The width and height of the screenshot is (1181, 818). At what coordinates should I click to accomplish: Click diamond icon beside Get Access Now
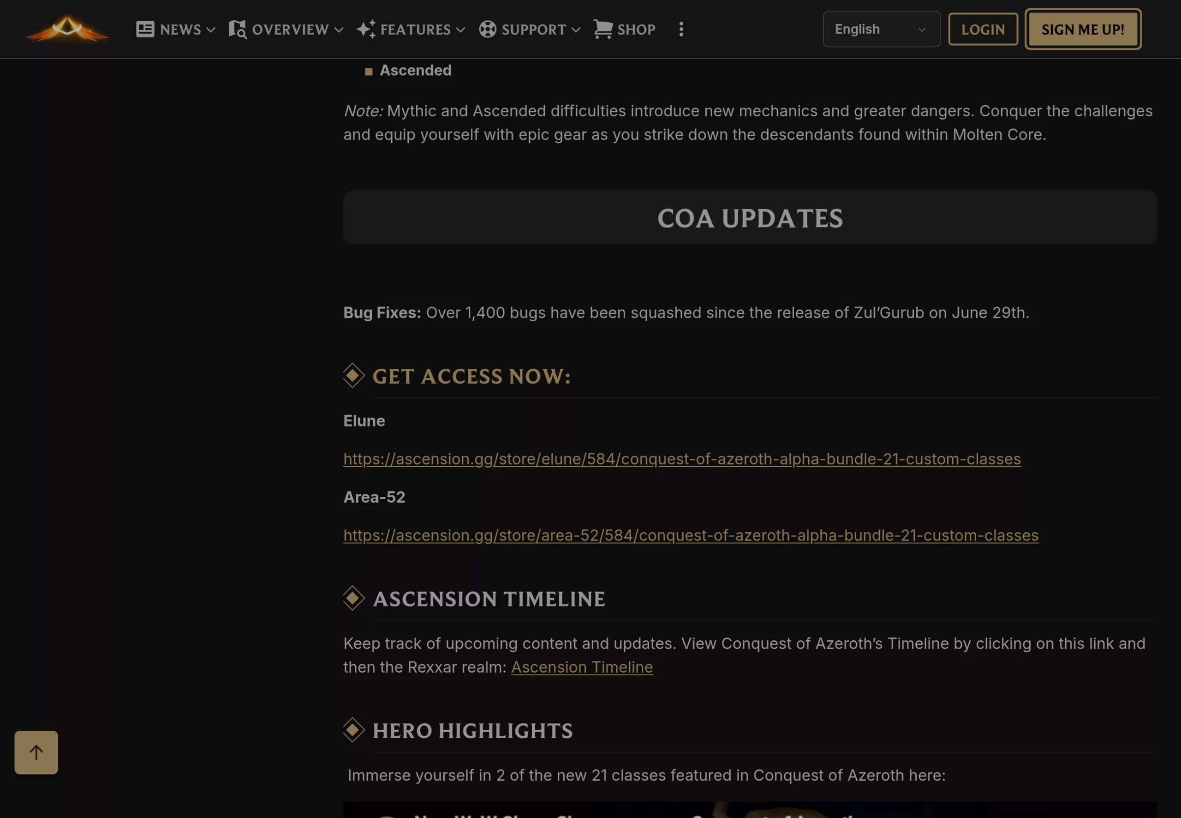[x=353, y=376]
